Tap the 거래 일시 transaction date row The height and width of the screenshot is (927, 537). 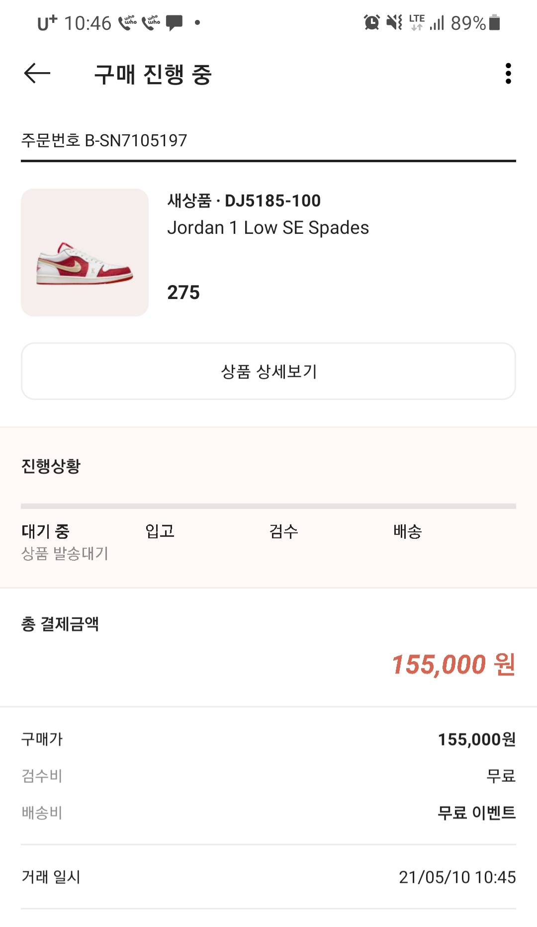[268, 877]
